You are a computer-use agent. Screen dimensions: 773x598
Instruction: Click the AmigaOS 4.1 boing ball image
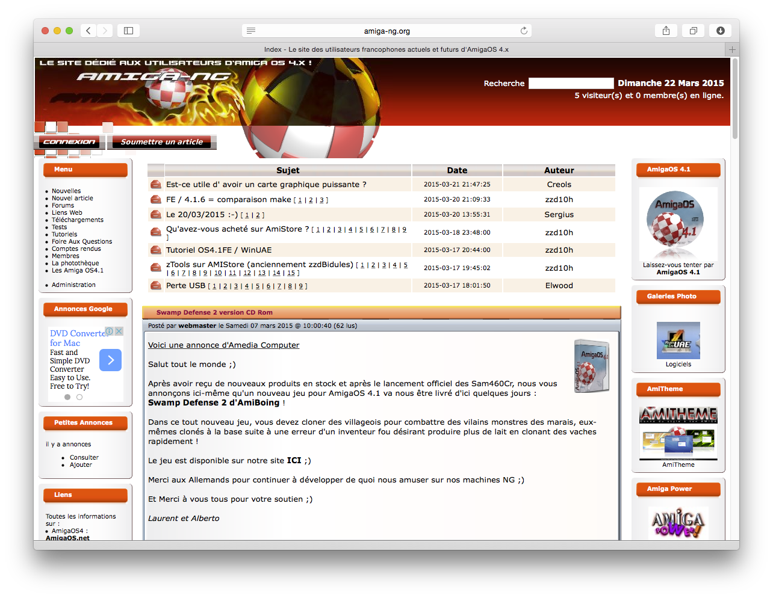click(x=678, y=224)
